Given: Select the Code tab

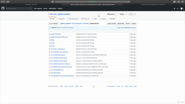Looking at the screenshot, I should [52, 19].
